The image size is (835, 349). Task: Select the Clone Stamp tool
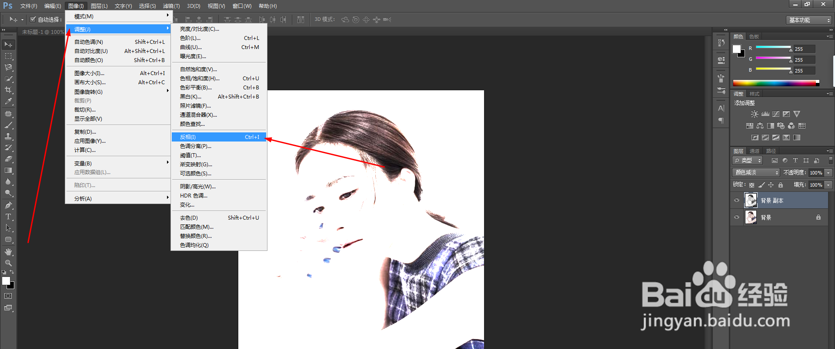coord(8,136)
